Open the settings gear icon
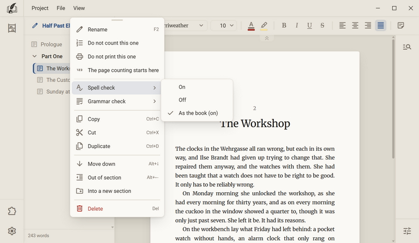This screenshot has height=243, width=419. click(12, 231)
